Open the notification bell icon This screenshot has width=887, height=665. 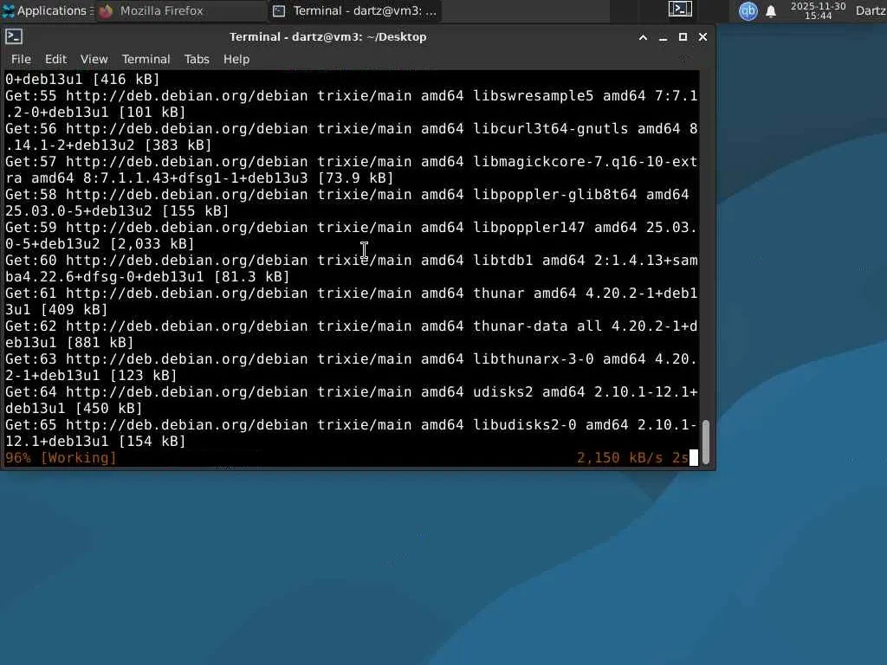(x=770, y=10)
